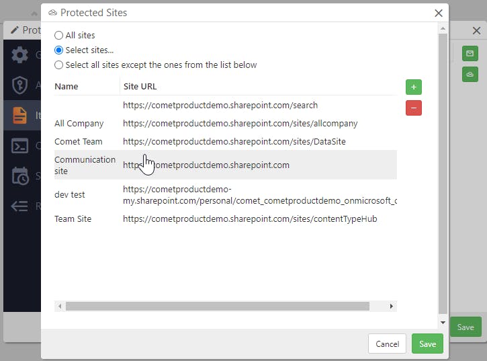Click the calendar clock icon in sidebar

tap(21, 176)
